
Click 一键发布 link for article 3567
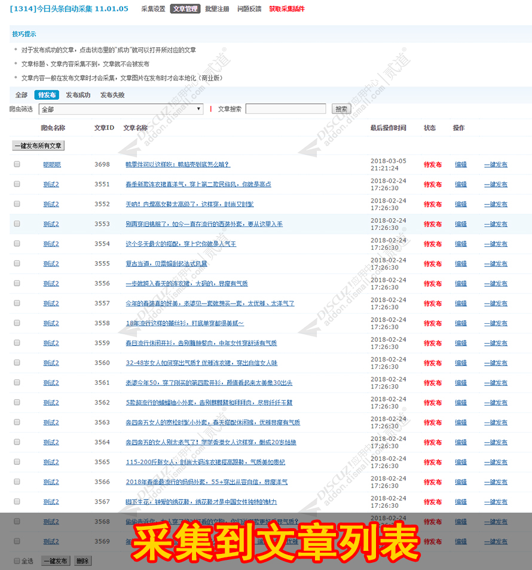pos(496,502)
